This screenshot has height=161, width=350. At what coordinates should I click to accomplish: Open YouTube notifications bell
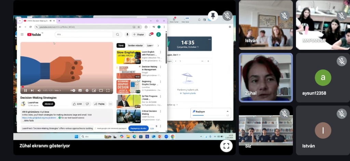point(150,34)
